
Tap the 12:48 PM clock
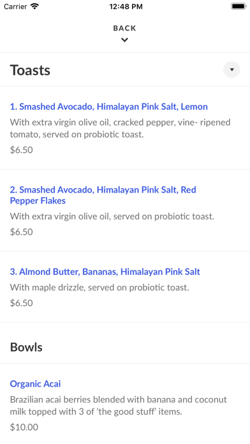126,6
